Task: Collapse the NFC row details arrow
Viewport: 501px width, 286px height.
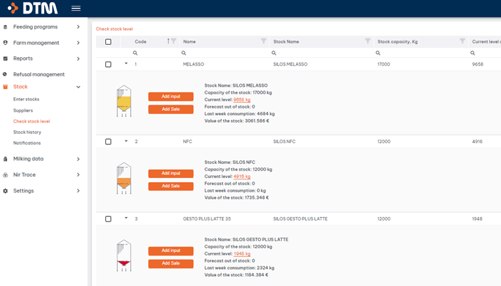Action: click(126, 141)
